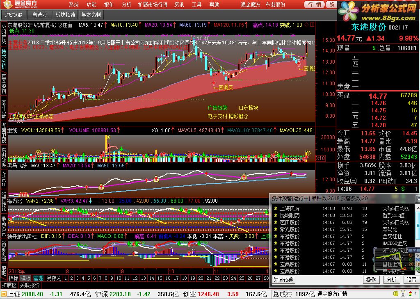This screenshot has width=420, height=299.
Task: Select the 技术分析 sidebar tab
Action: (x=4, y=59)
